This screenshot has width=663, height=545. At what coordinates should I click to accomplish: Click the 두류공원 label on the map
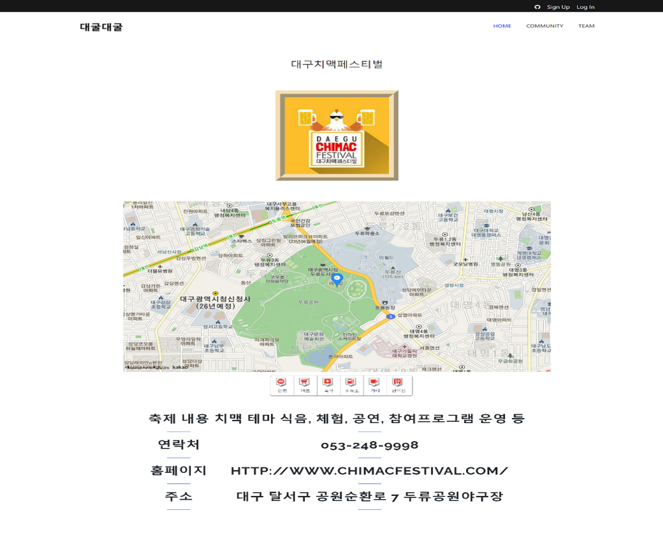[x=309, y=302]
